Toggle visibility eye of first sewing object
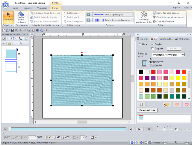The image size is (193, 146). point(19,53)
